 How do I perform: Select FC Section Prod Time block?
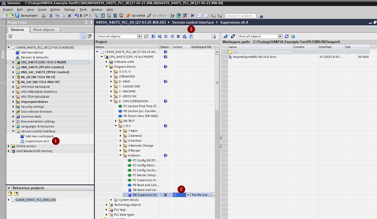pyautogui.click(x=141, y=106)
